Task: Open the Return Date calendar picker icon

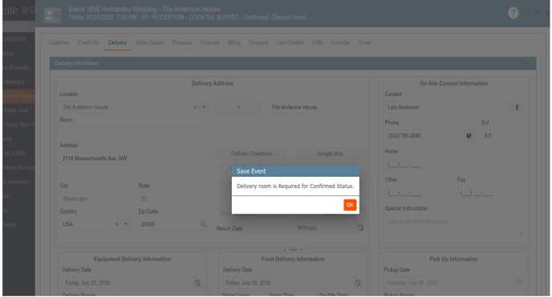Action: pyautogui.click(x=360, y=228)
